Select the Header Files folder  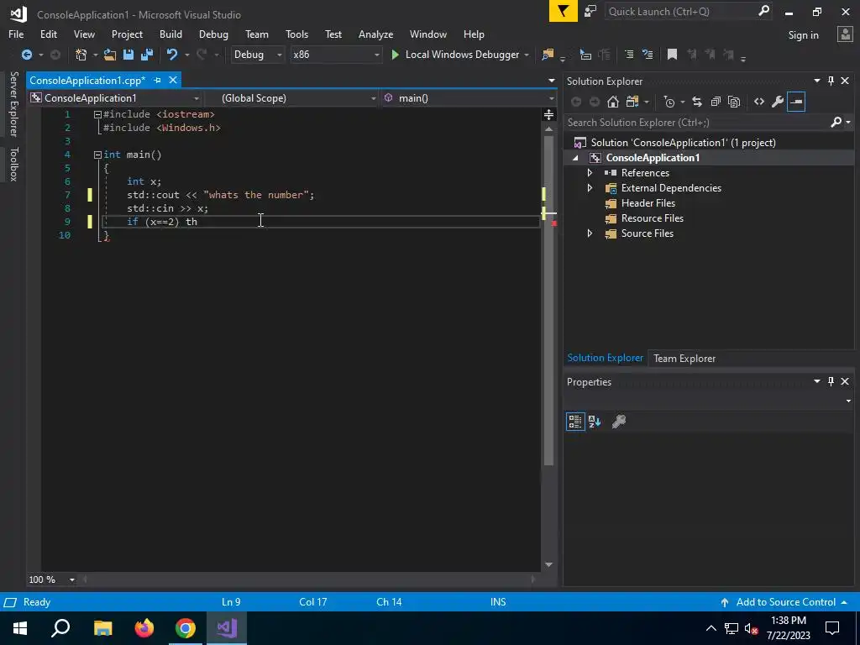point(648,203)
